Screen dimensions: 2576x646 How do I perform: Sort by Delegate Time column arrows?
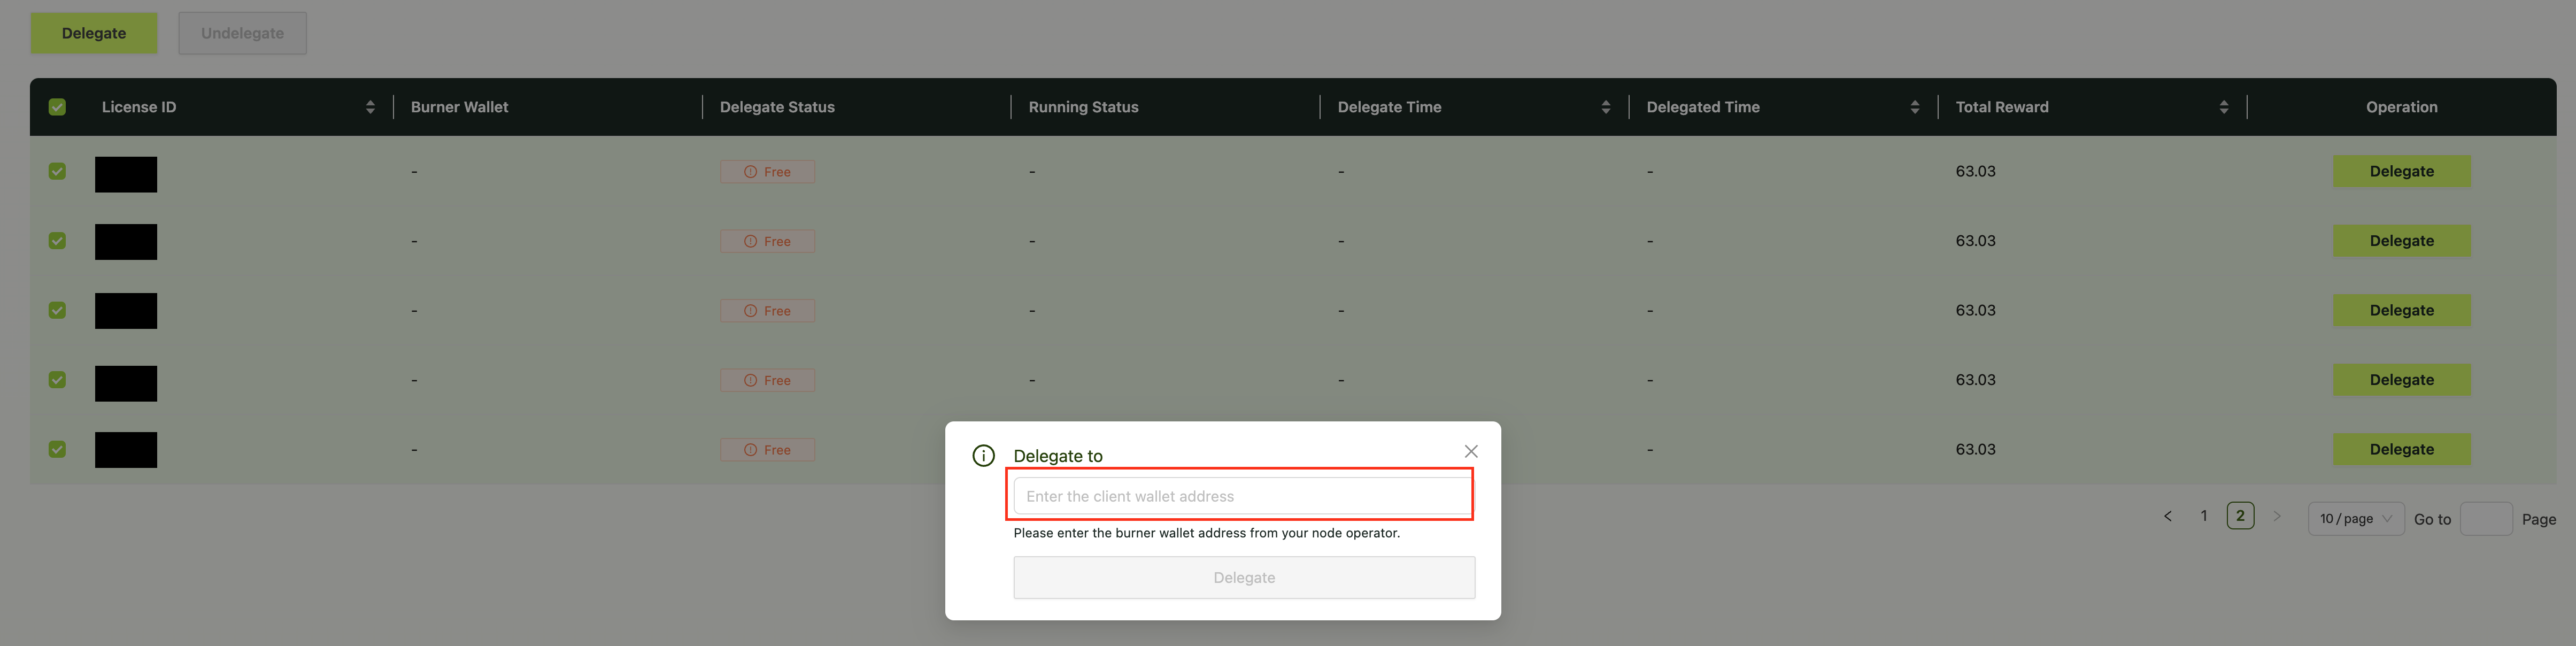1605,107
